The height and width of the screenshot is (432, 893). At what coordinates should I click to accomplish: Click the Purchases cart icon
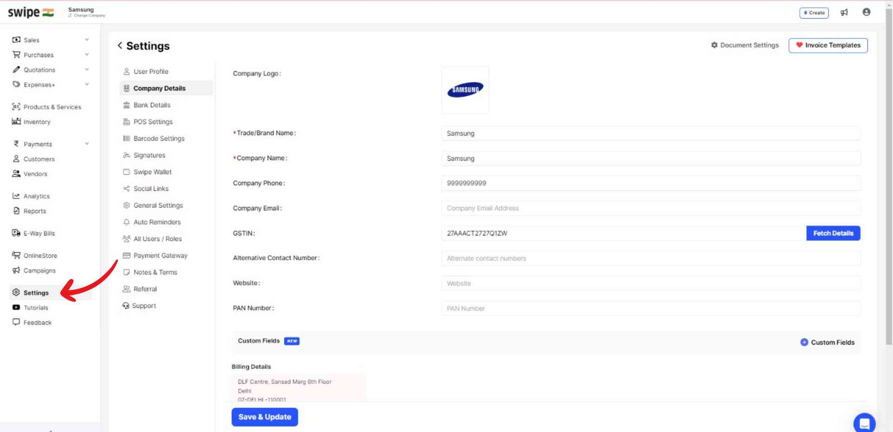(x=16, y=55)
